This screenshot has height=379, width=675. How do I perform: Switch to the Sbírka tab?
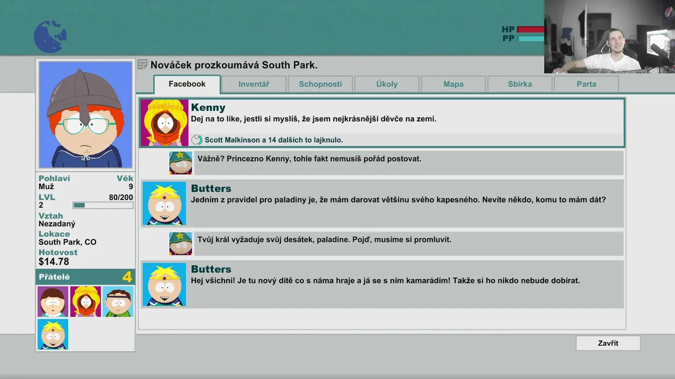[519, 84]
